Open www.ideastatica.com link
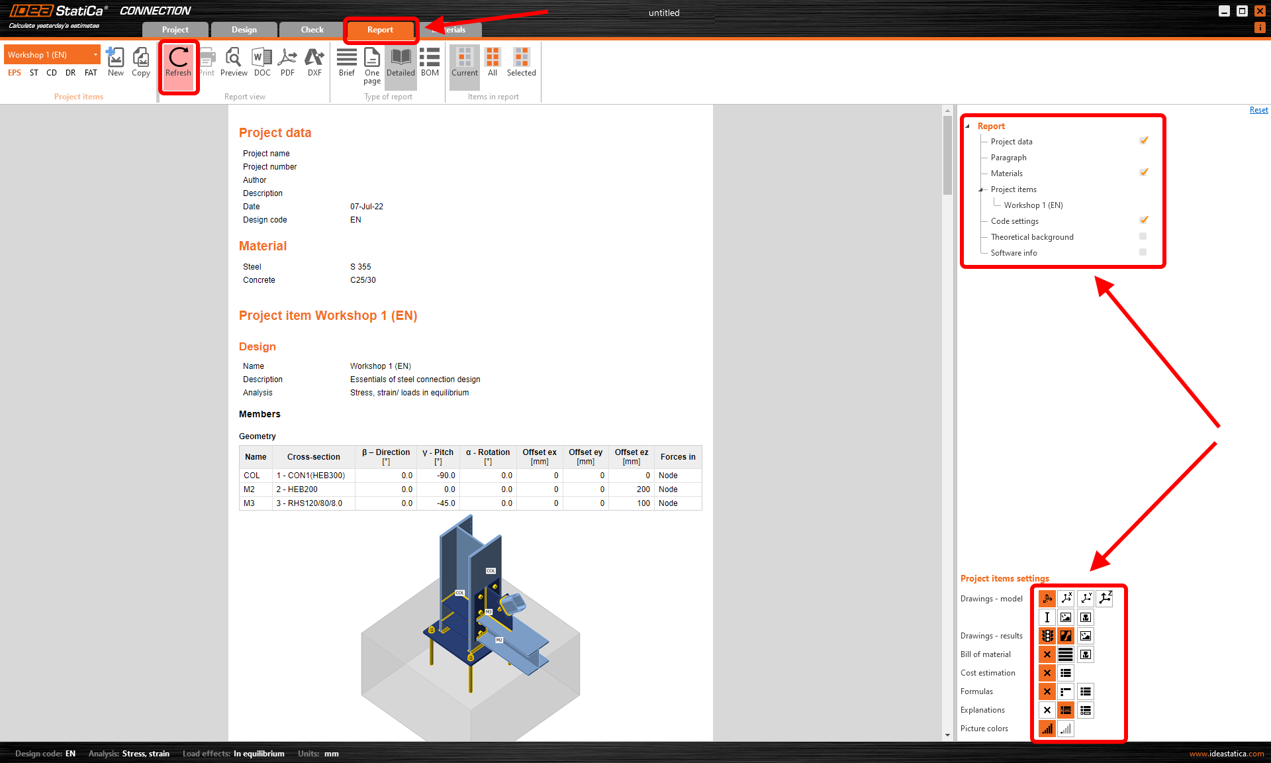Screen dimensions: 1271x763 click(1226, 754)
